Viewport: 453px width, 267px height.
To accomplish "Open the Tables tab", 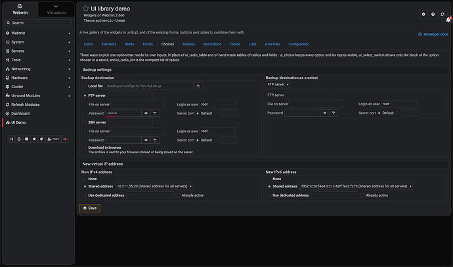I will 235,44.
